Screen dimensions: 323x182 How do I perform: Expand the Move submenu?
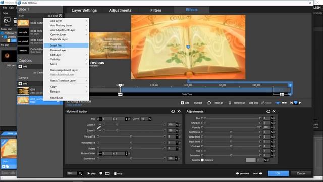pyautogui.click(x=66, y=64)
